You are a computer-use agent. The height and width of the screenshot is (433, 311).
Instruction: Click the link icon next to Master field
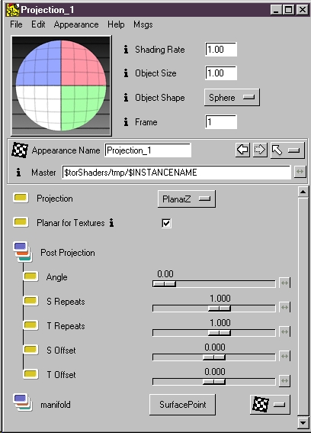click(x=300, y=172)
